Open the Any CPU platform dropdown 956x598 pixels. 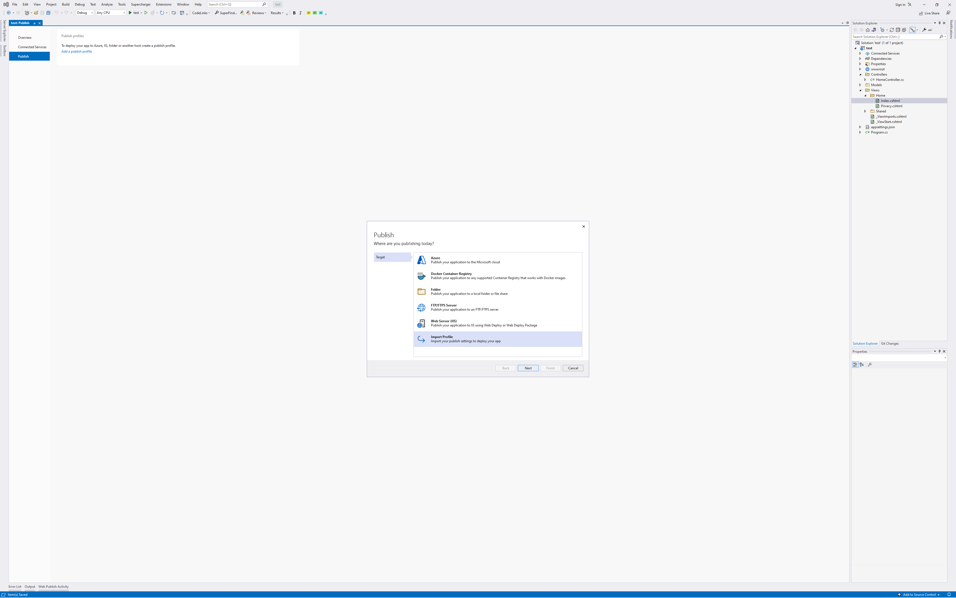111,13
